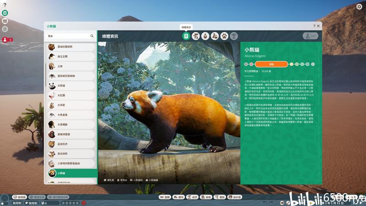The width and height of the screenshot is (366, 206).
Task: Select the 大食蟻獸 giant anteater entry
Action: [x=71, y=125]
